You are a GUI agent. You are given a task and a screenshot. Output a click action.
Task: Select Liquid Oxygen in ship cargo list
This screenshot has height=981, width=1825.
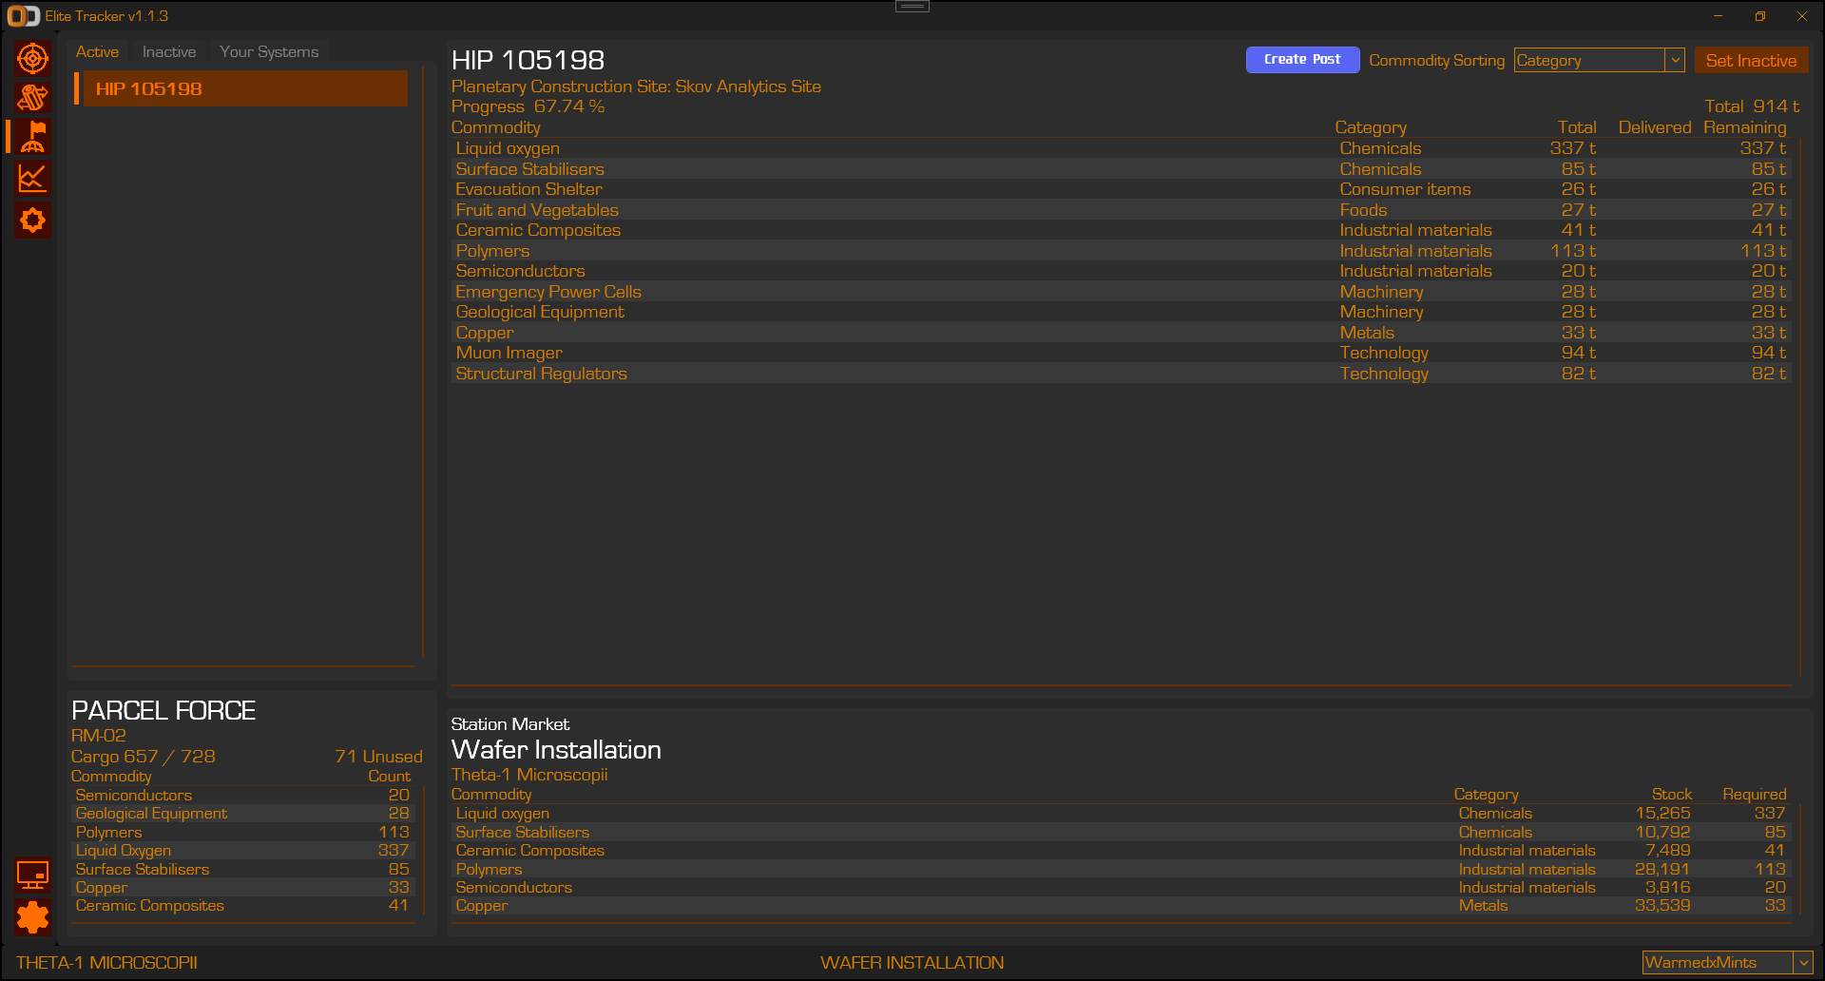243,851
